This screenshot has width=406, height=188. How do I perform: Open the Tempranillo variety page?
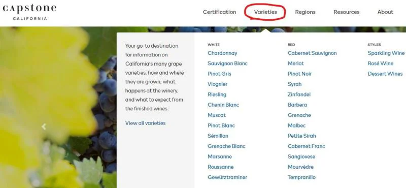point(301,177)
